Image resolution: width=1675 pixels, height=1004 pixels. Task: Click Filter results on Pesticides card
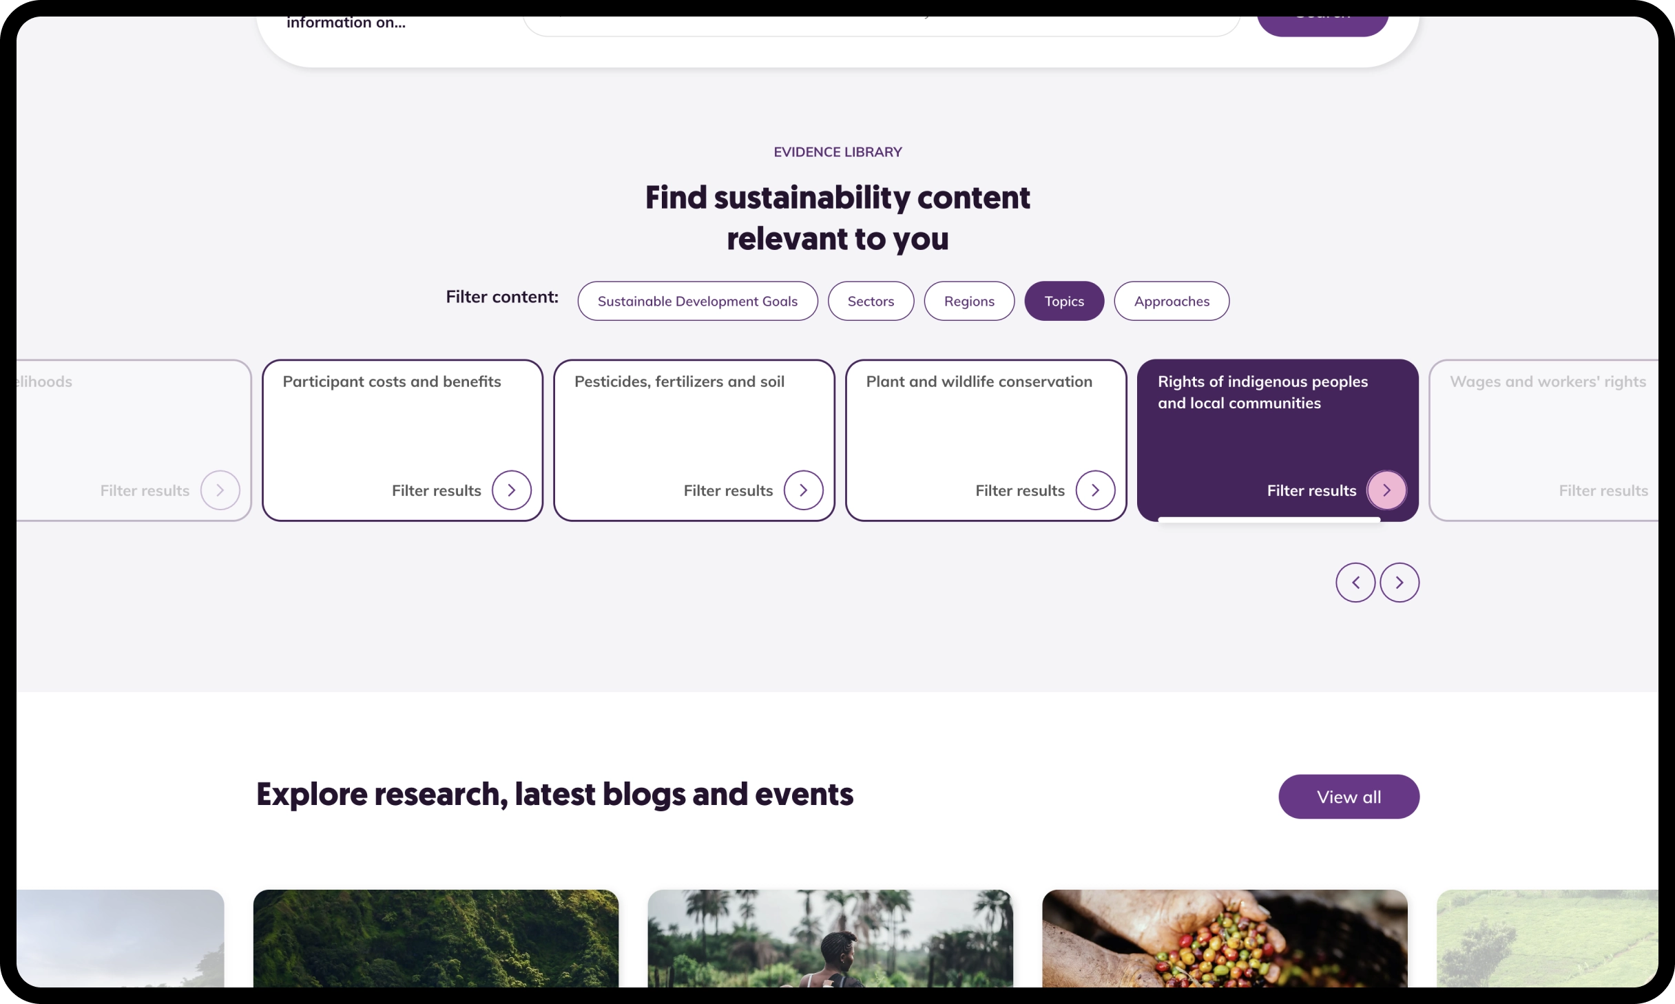(728, 491)
